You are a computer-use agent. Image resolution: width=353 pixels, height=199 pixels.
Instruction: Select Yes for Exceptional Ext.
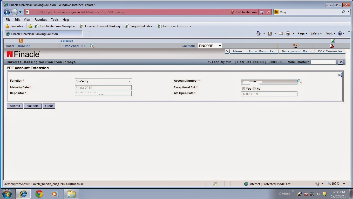click(243, 88)
